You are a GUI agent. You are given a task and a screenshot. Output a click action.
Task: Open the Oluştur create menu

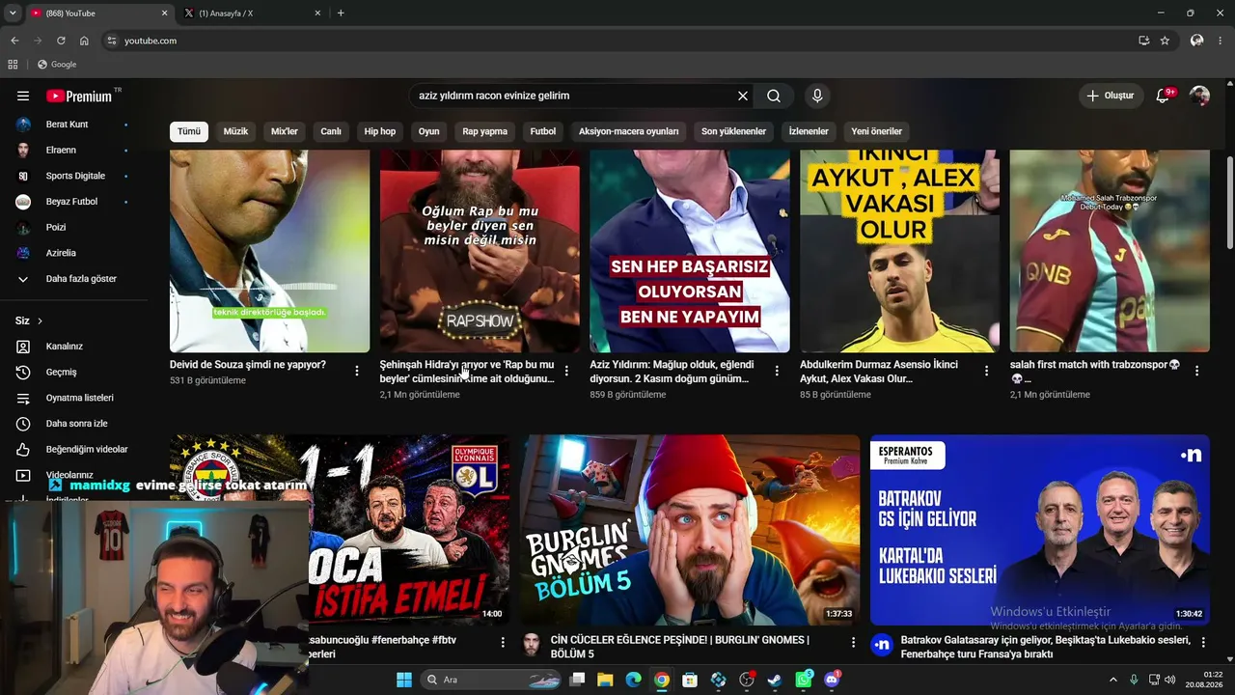coord(1111,96)
